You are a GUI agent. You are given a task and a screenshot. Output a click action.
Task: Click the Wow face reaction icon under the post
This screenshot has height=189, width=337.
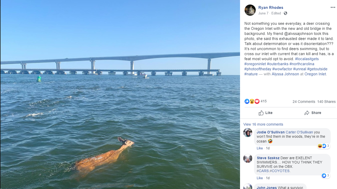252,101
